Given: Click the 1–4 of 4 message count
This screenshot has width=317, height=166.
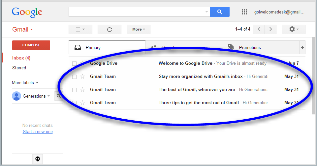Looking at the screenshot, I should coord(242,29).
